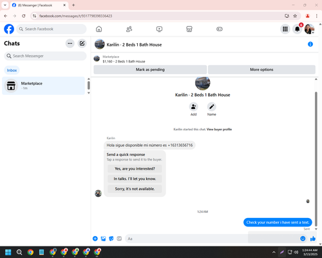Send a thumbs-up like
The image size is (322, 258).
tap(313, 239)
